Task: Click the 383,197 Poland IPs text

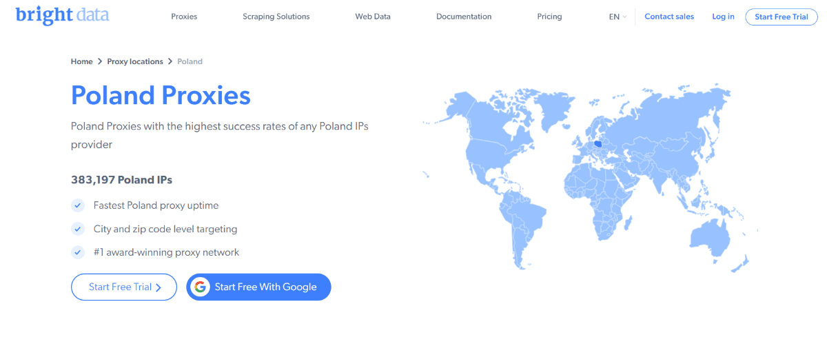Action: (x=121, y=180)
